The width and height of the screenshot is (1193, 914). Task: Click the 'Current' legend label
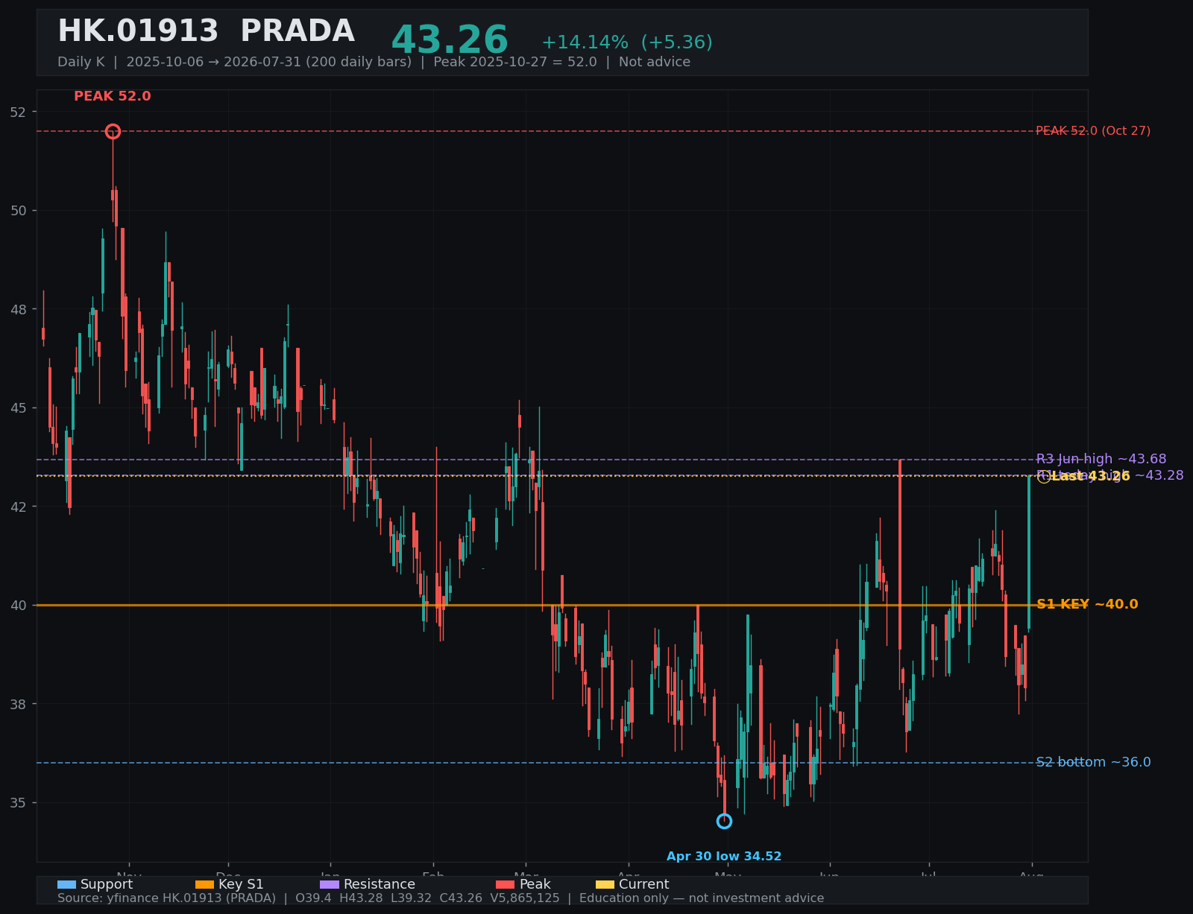644,885
